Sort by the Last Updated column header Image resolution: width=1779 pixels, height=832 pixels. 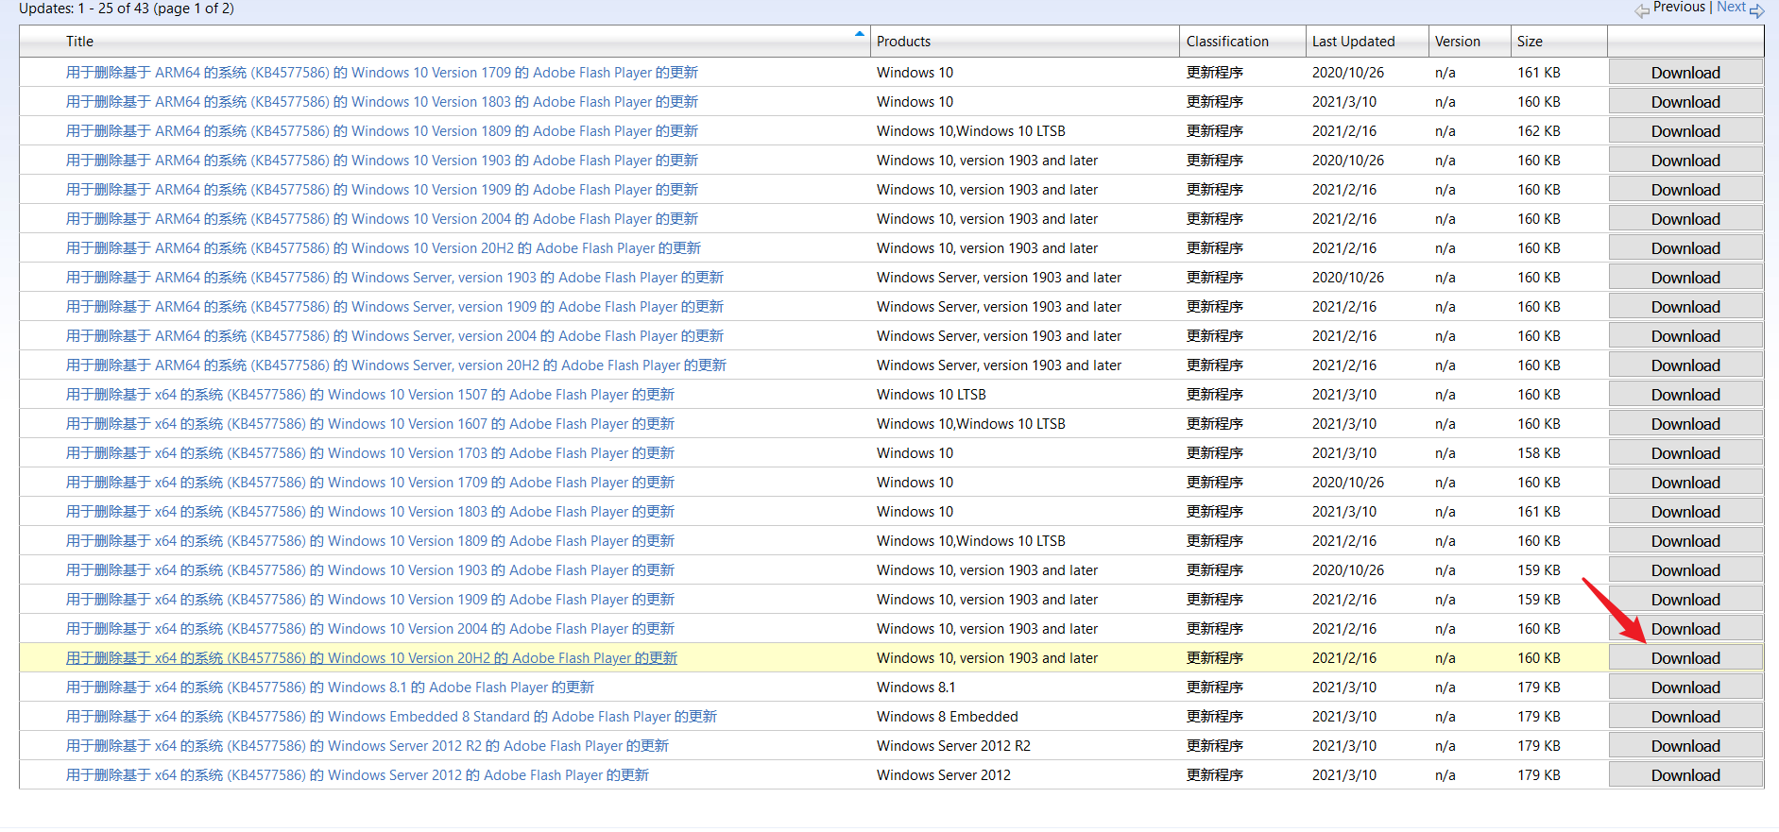point(1353,42)
